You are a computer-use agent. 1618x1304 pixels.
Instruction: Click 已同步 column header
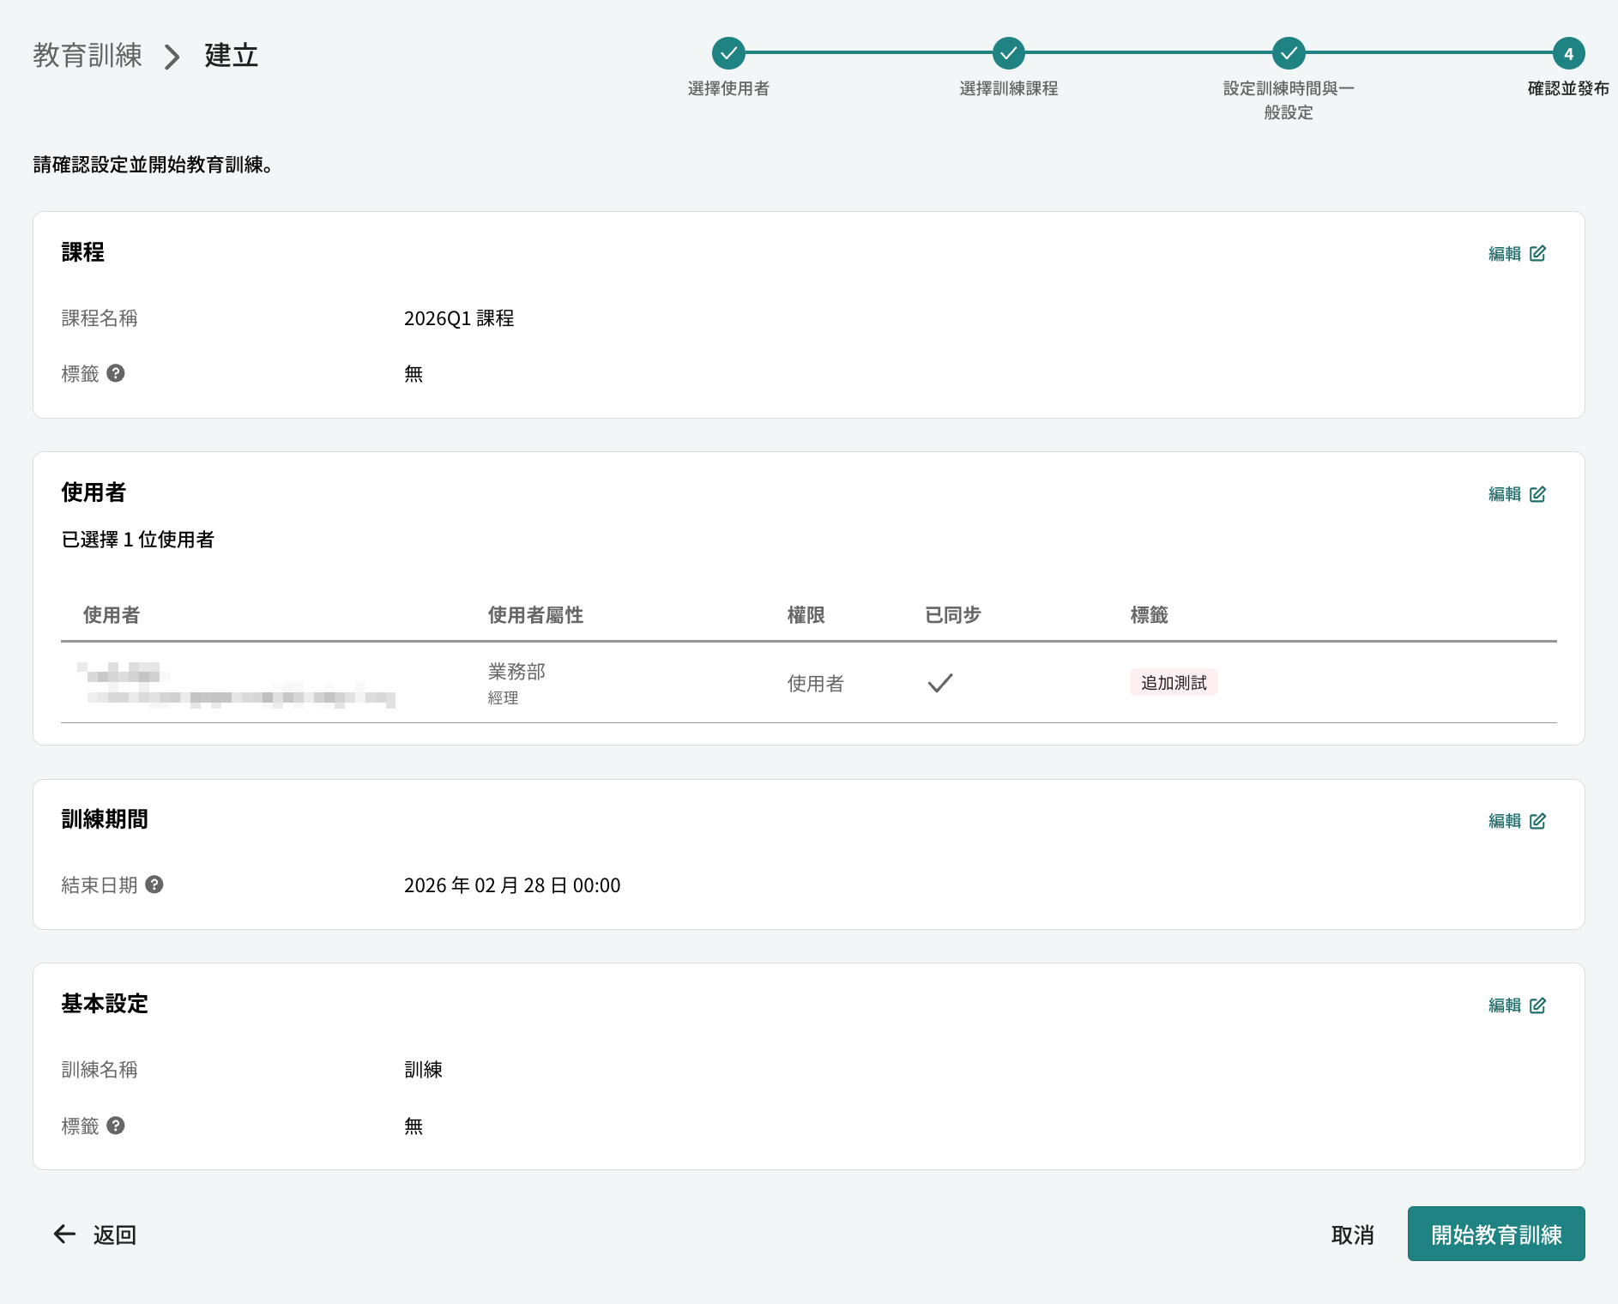click(953, 615)
